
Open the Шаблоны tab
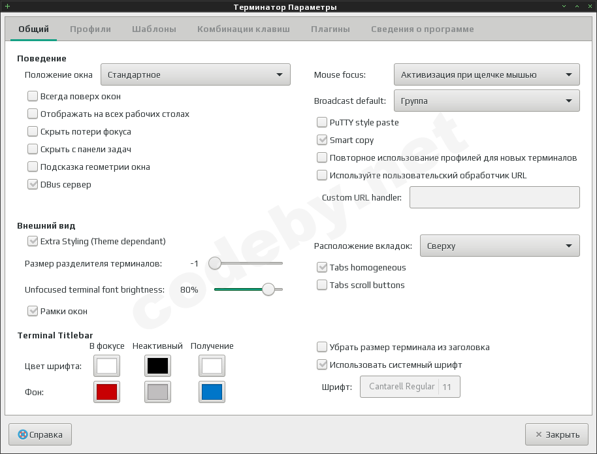coord(153,29)
